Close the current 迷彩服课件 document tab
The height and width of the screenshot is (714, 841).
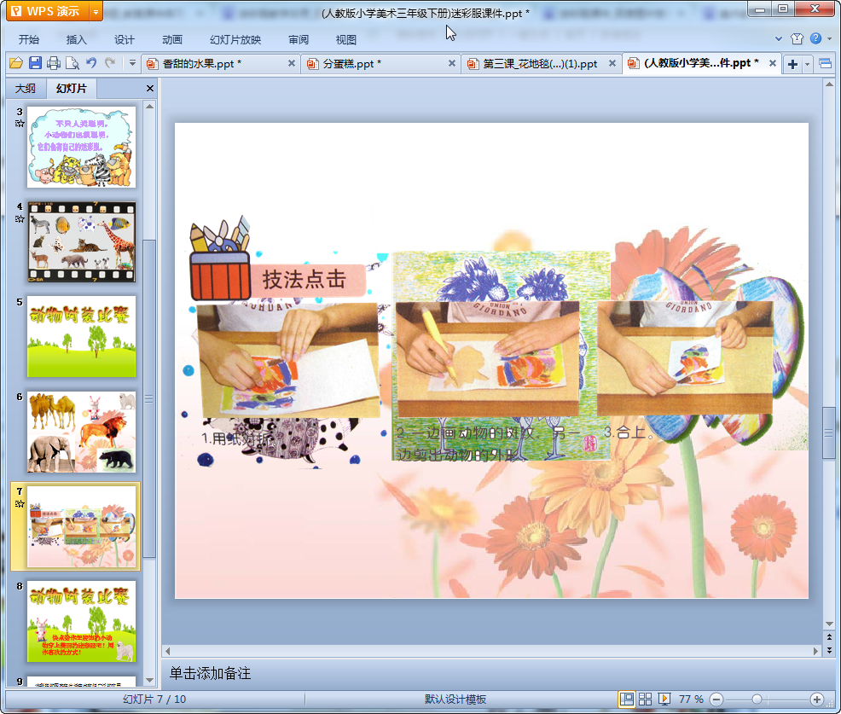pyautogui.click(x=773, y=63)
